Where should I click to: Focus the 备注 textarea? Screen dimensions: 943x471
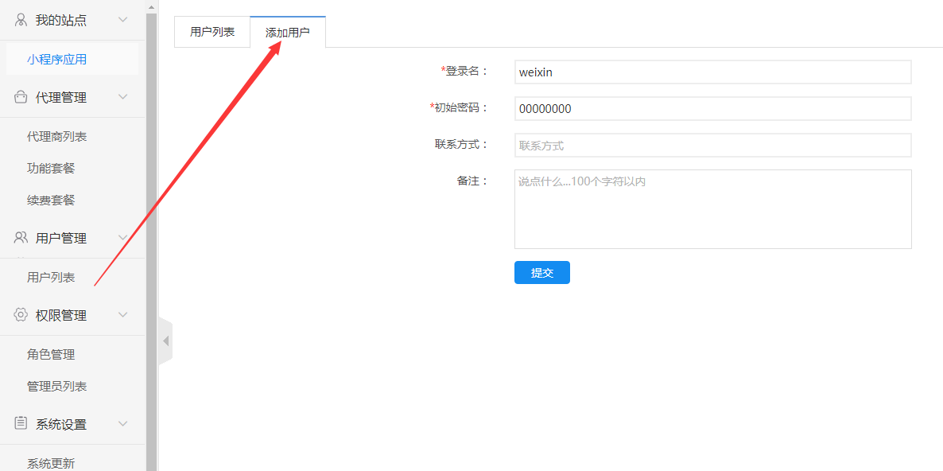(x=713, y=208)
